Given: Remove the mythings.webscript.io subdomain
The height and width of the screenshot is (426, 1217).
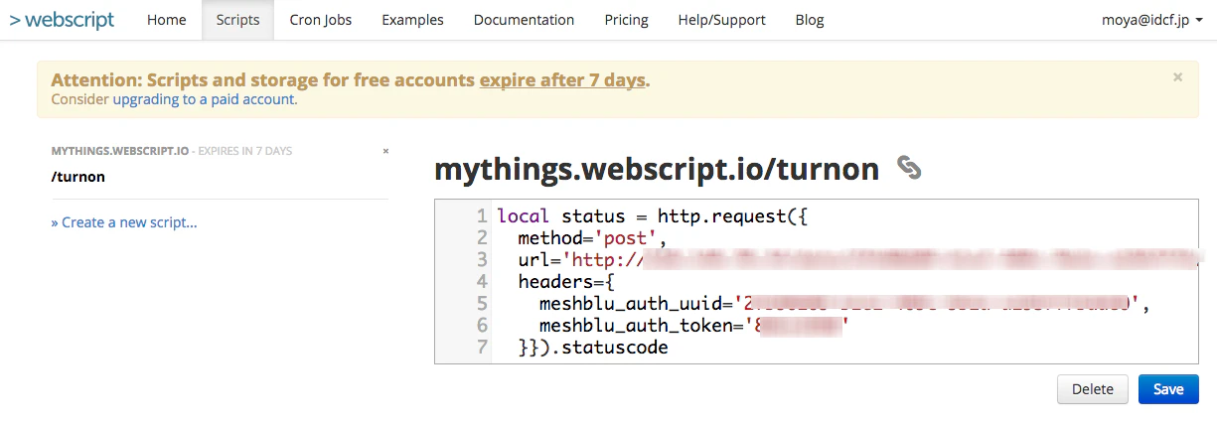Looking at the screenshot, I should [x=385, y=151].
